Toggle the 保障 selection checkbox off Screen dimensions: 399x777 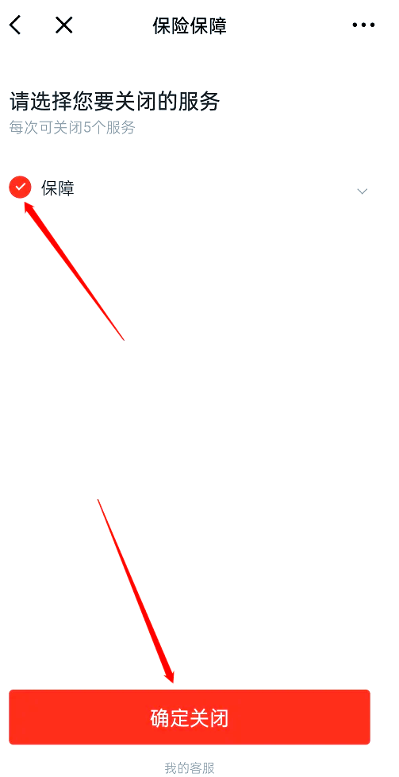click(20, 187)
